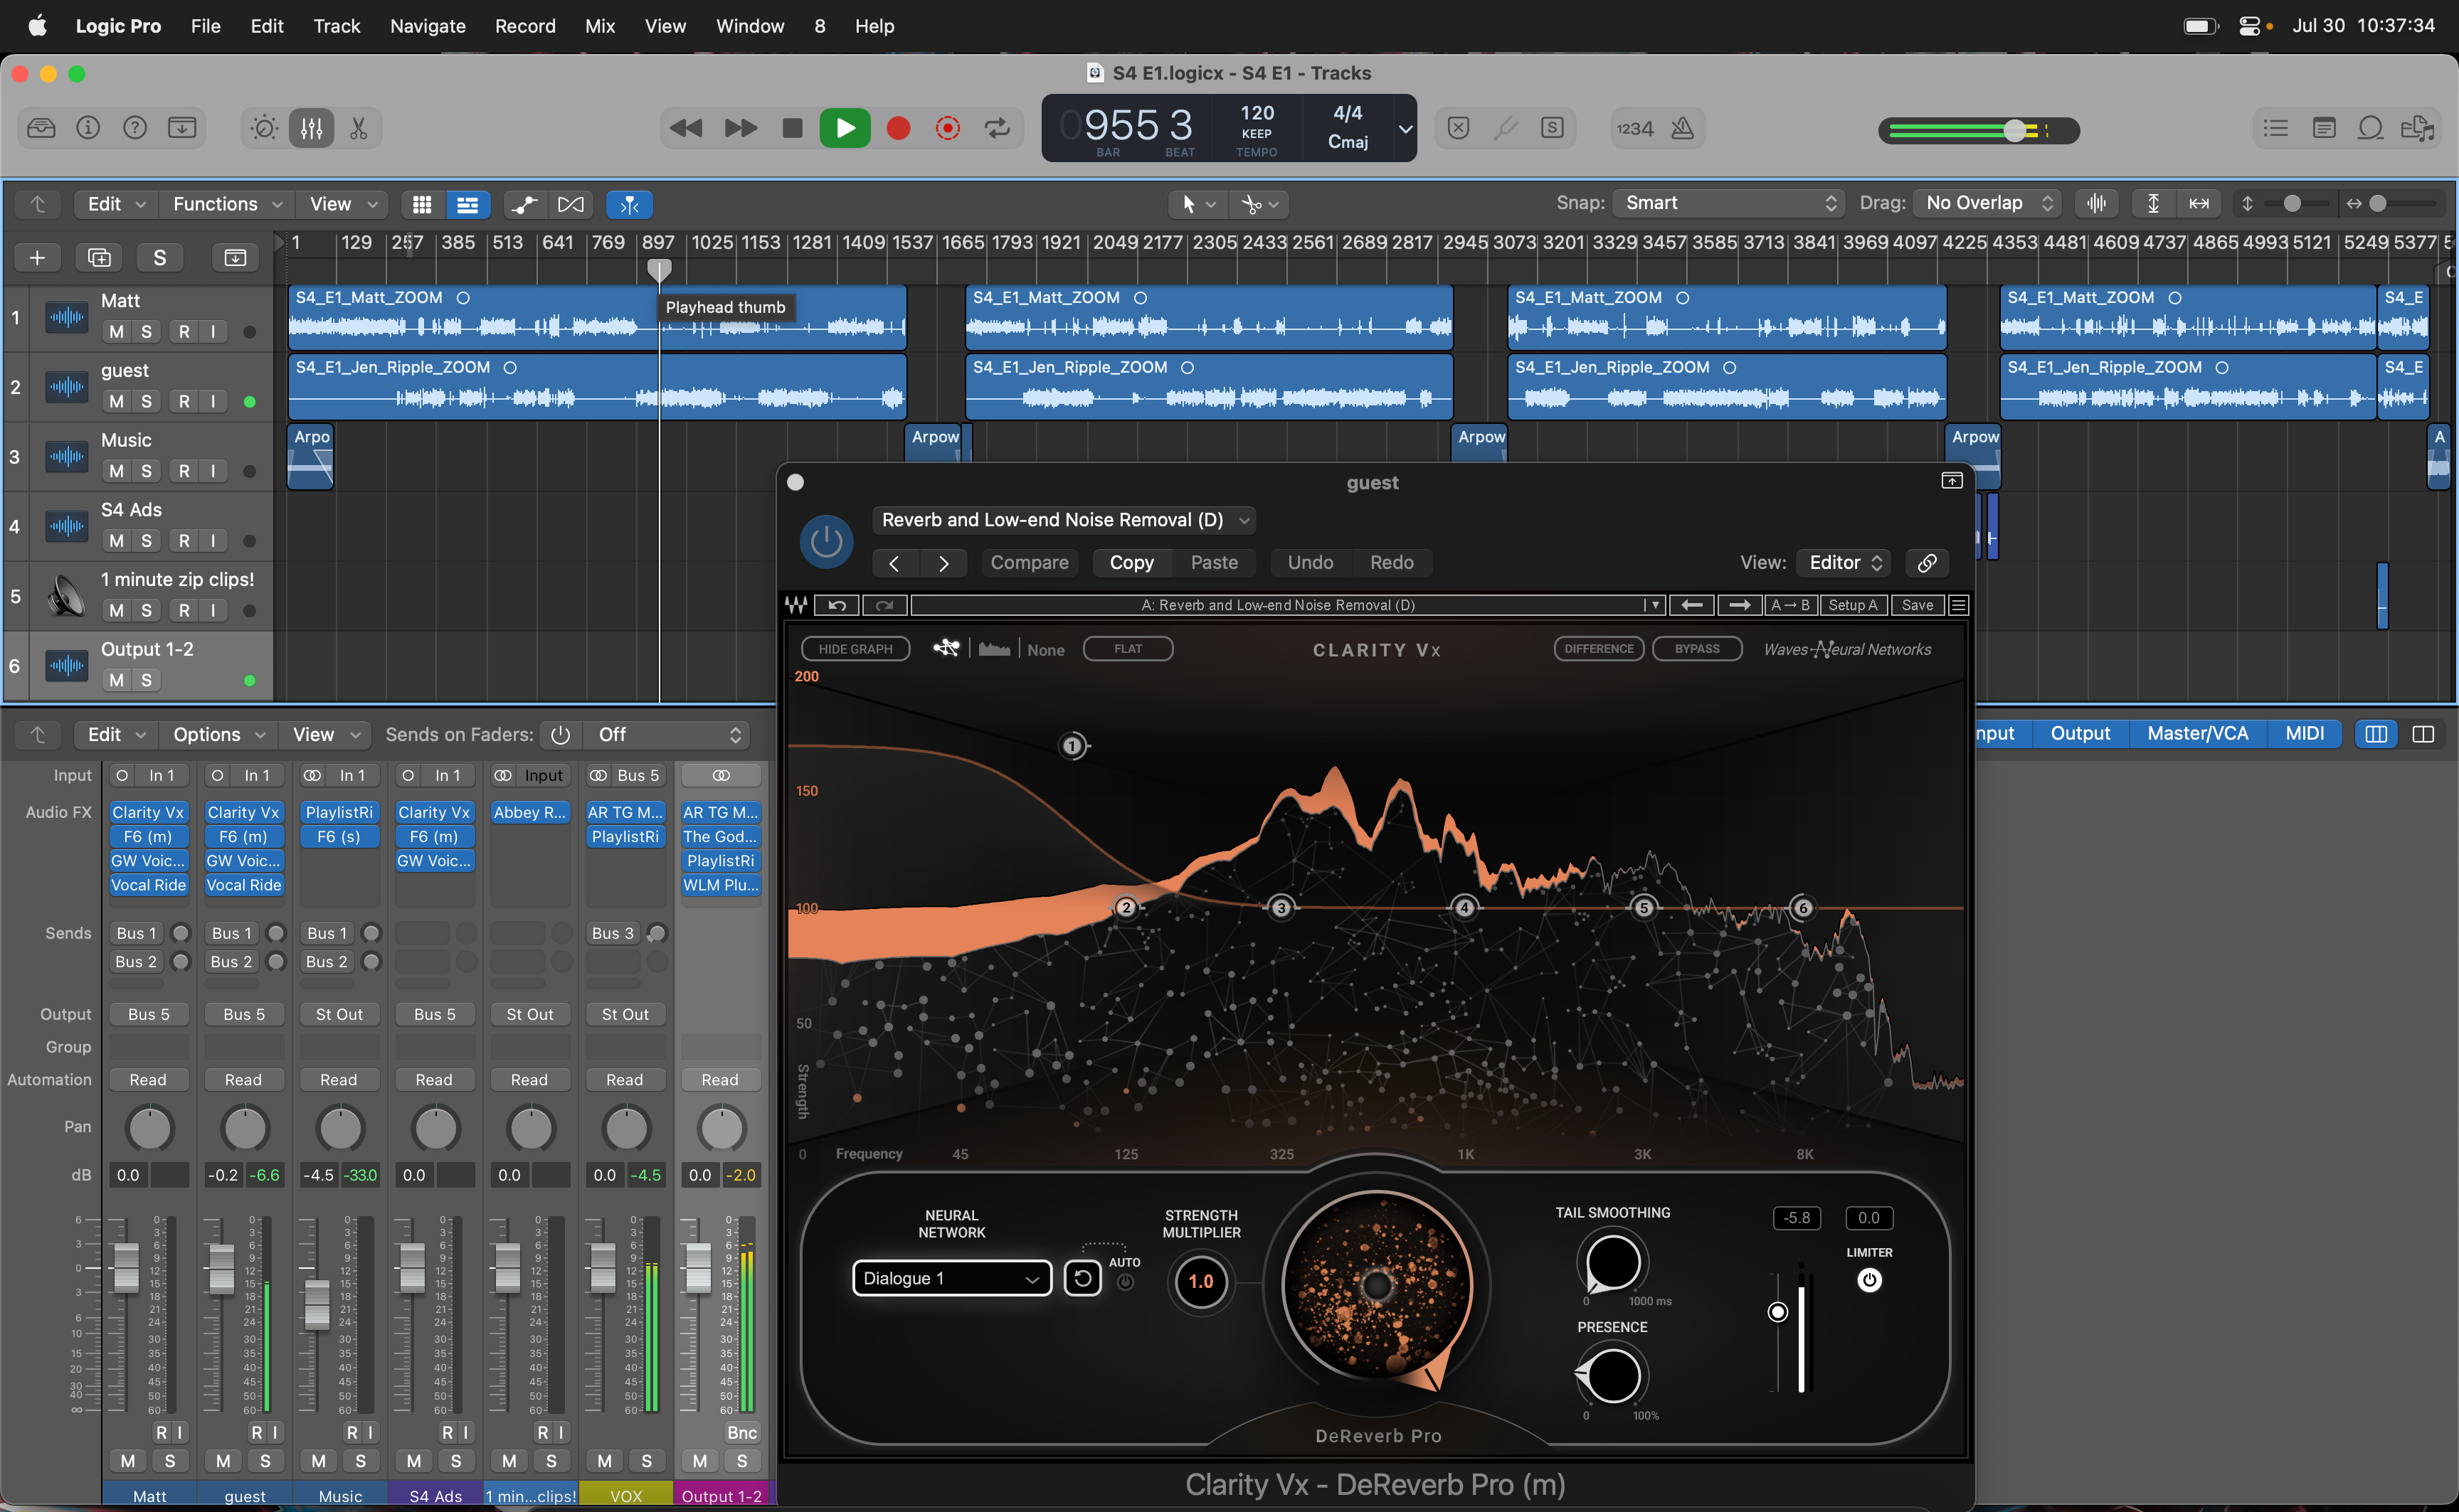This screenshot has height=1512, width=2459.
Task: Toggle waveform zoom icon near Drag menu
Action: tap(2097, 203)
